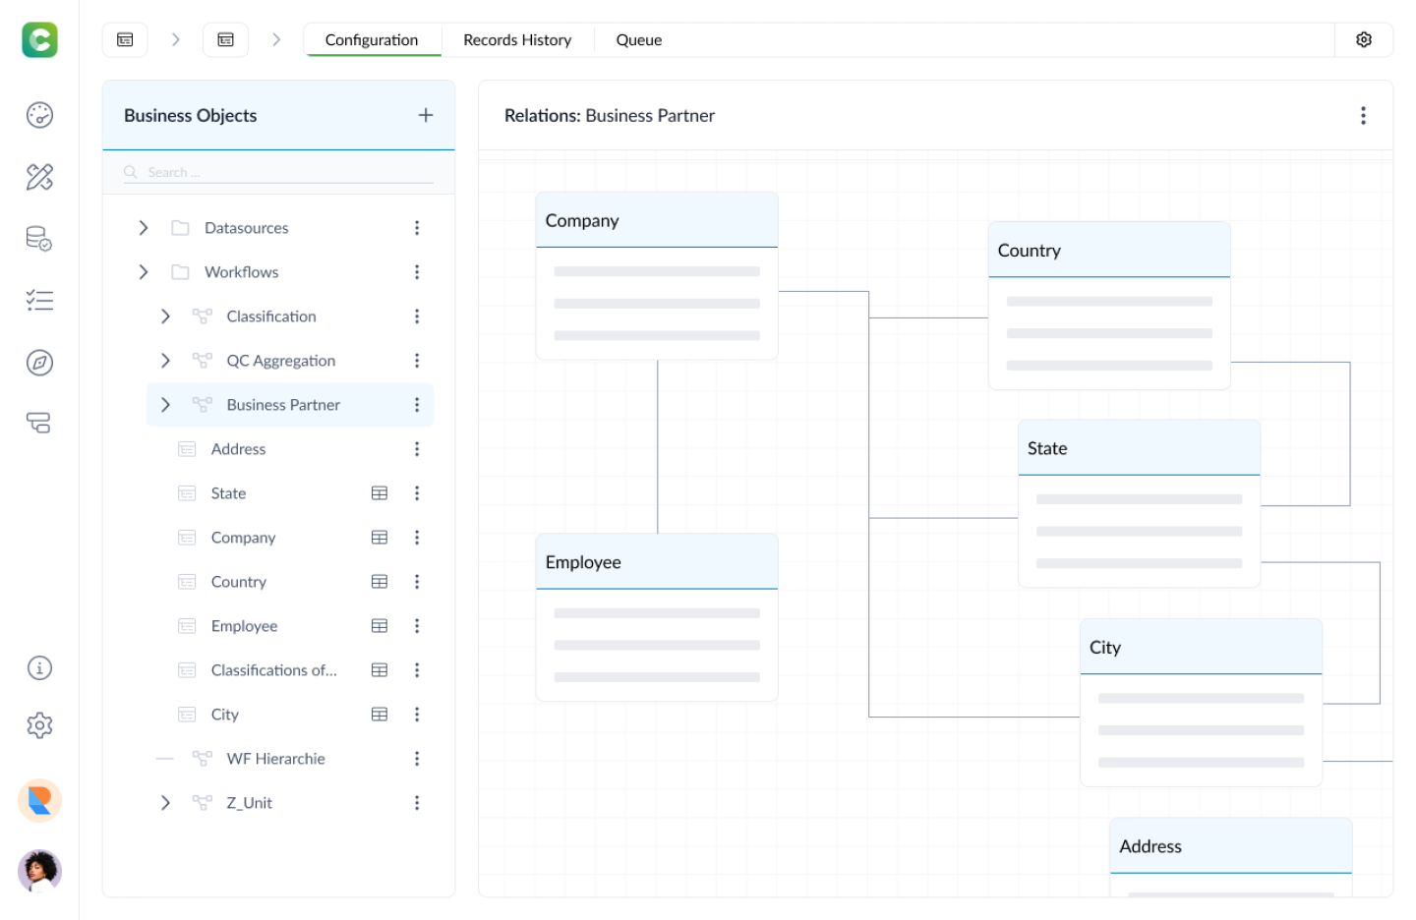The image size is (1416, 920).
Task: Expand the Workflows folder
Action: pos(144,272)
